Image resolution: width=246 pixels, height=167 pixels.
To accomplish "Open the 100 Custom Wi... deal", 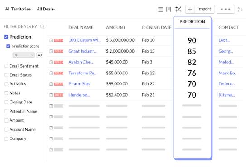I will pyautogui.click(x=85, y=40).
